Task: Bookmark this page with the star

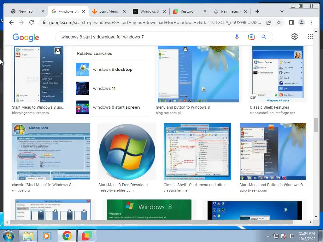Action: tap(279, 22)
